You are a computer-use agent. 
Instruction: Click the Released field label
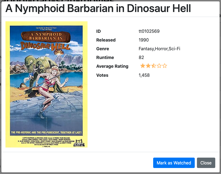point(106,40)
